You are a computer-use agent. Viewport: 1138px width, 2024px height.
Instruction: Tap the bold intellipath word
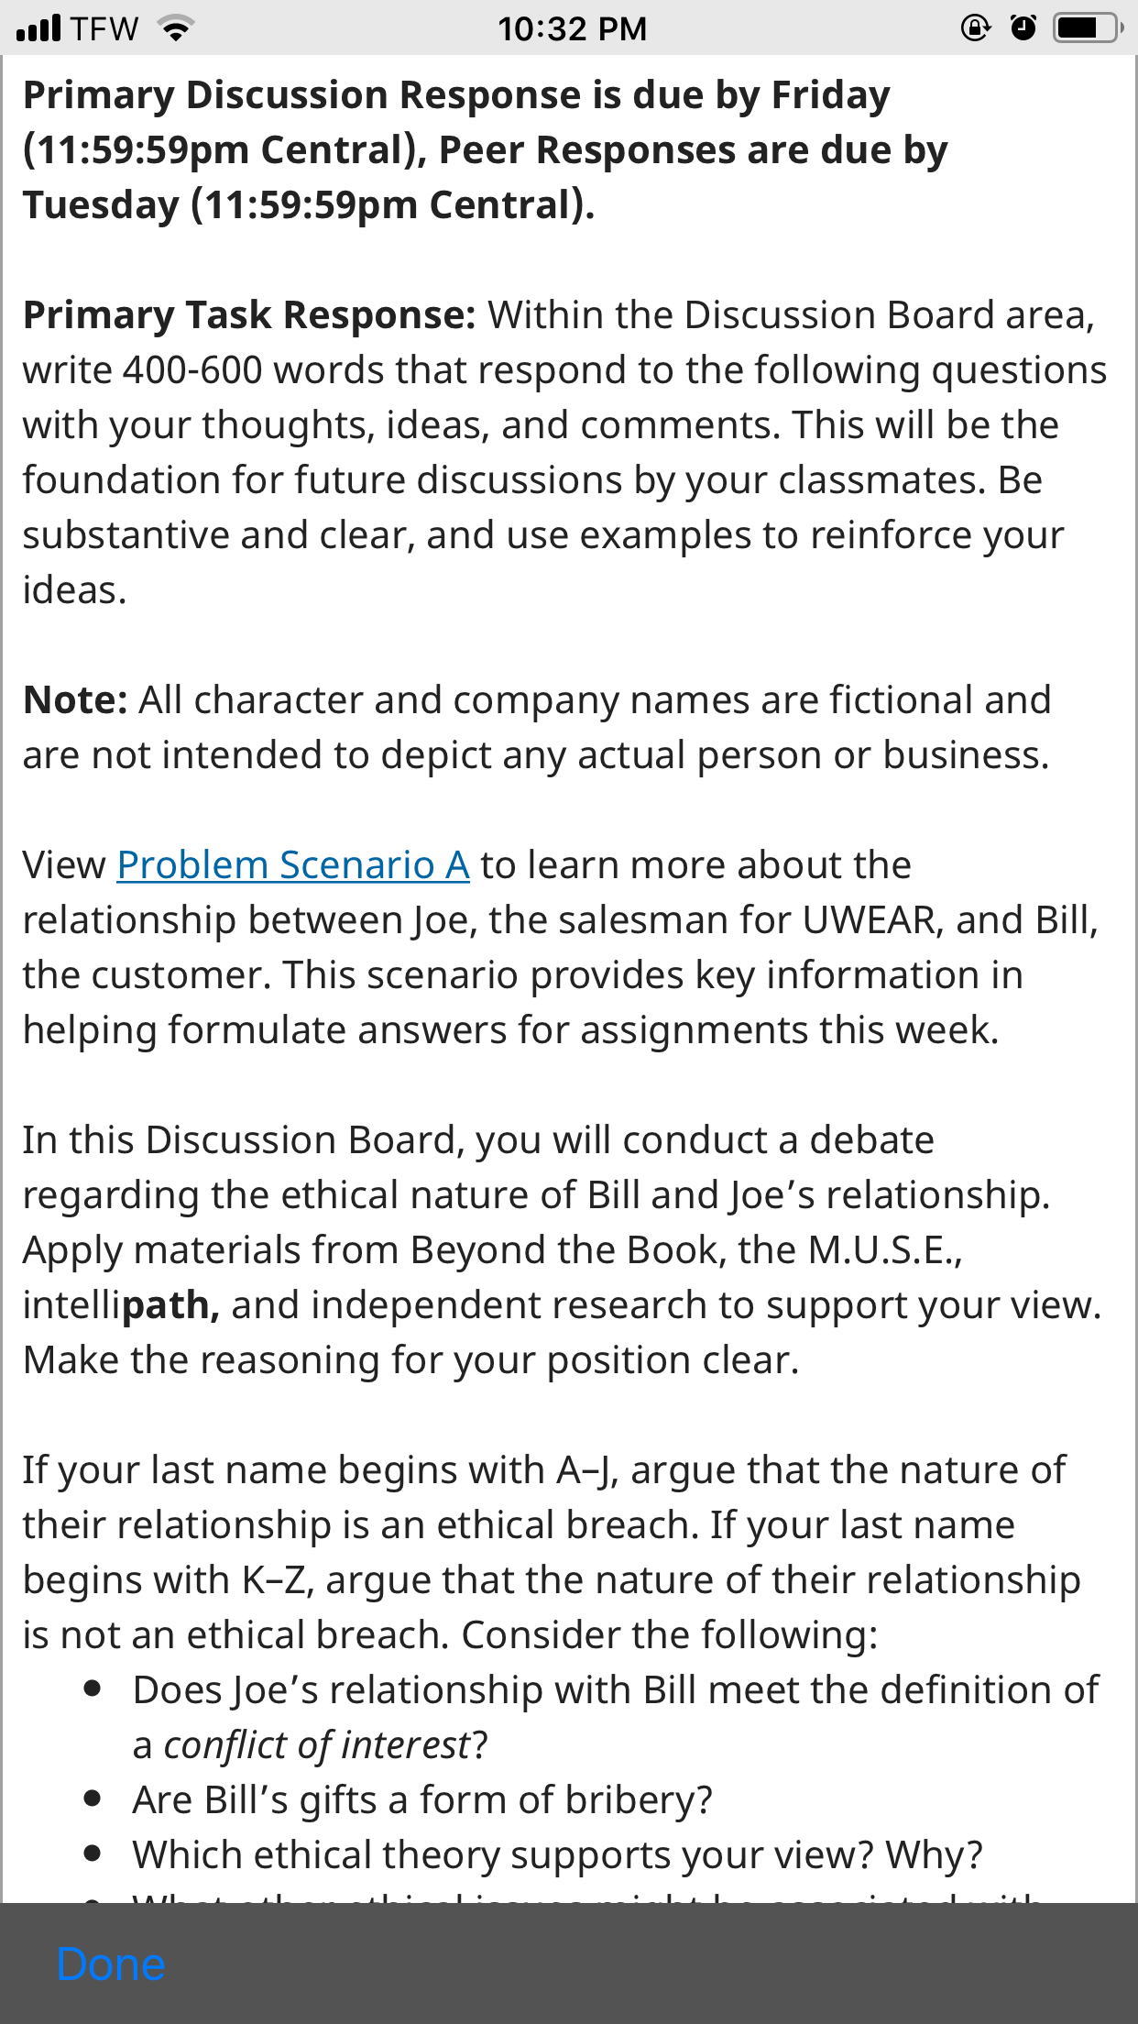click(x=121, y=1305)
